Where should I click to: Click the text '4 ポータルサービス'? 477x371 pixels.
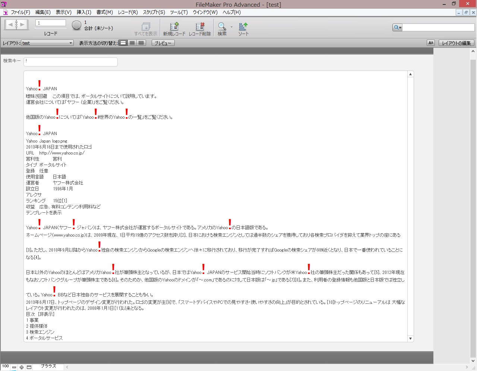click(x=44, y=338)
